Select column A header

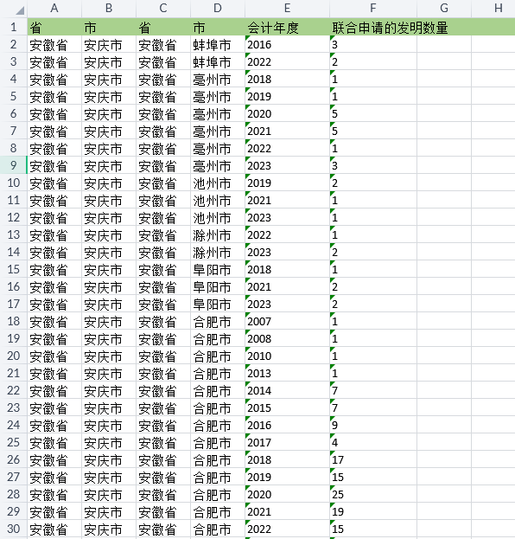pyautogui.click(x=54, y=9)
